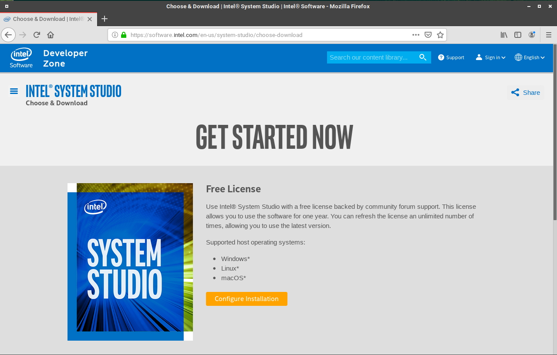
Task: Open Firefox account icon
Action: [532, 35]
